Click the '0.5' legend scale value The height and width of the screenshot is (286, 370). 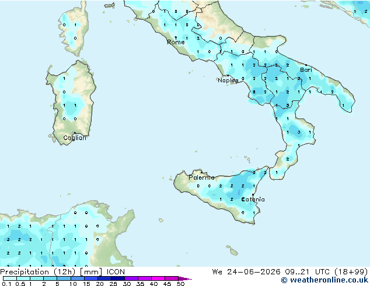[20, 284]
